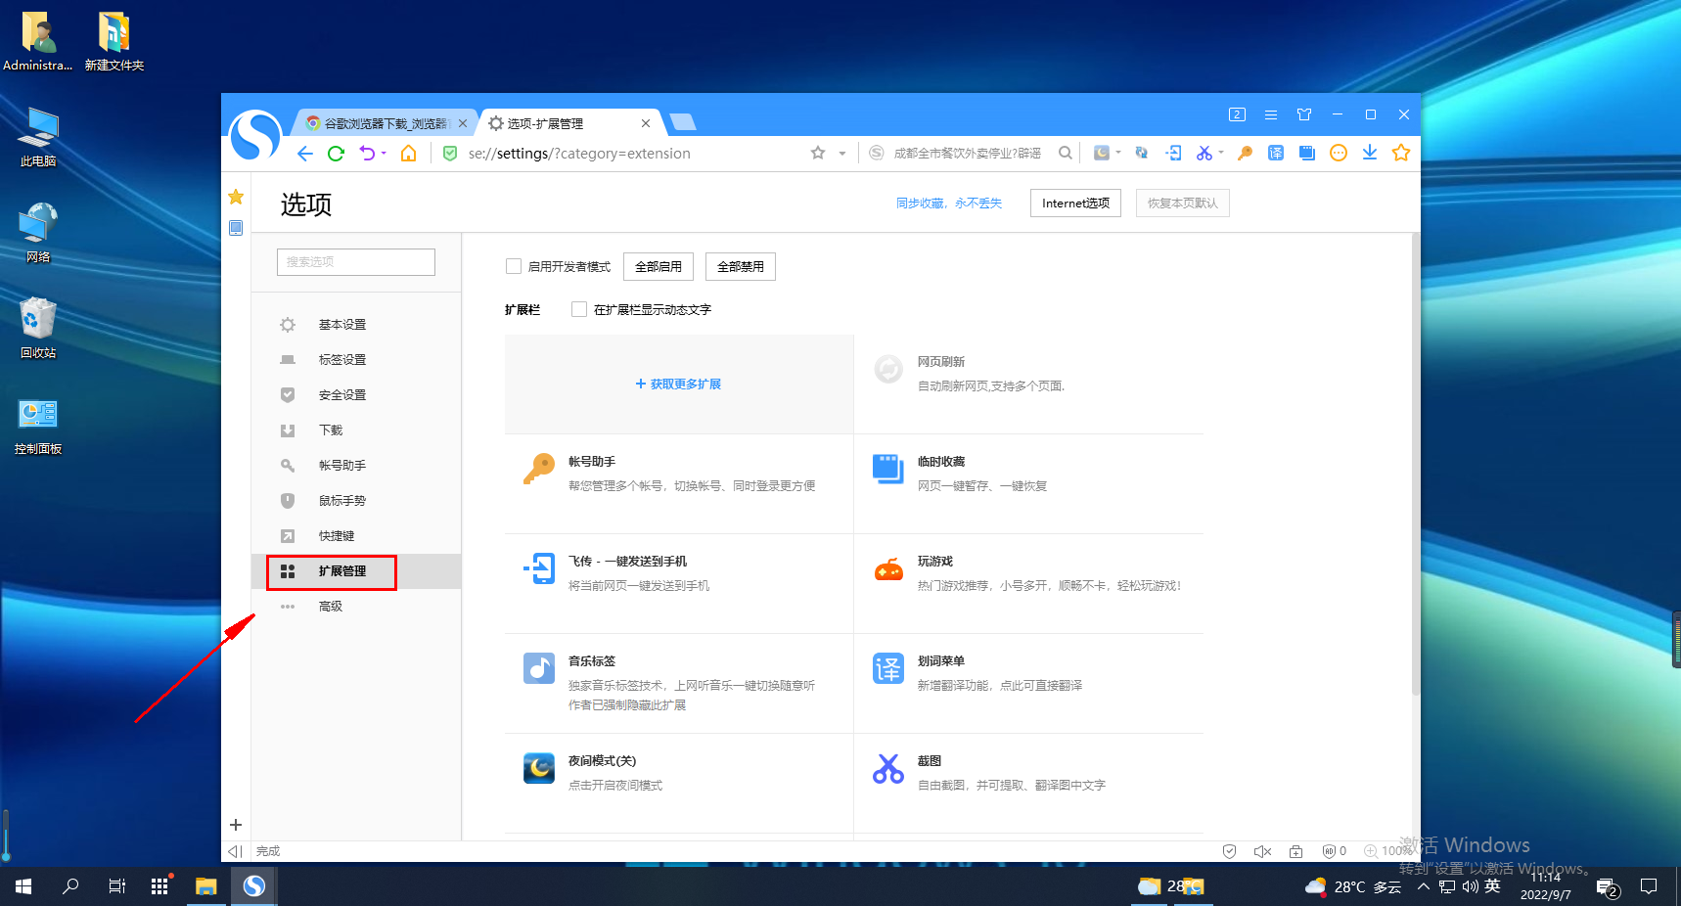Collapse the sidebar with the bottom-left toggle icon

pyautogui.click(x=235, y=851)
